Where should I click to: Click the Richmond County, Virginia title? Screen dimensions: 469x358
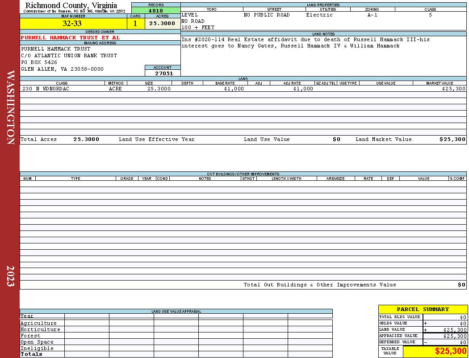pos(71,5)
